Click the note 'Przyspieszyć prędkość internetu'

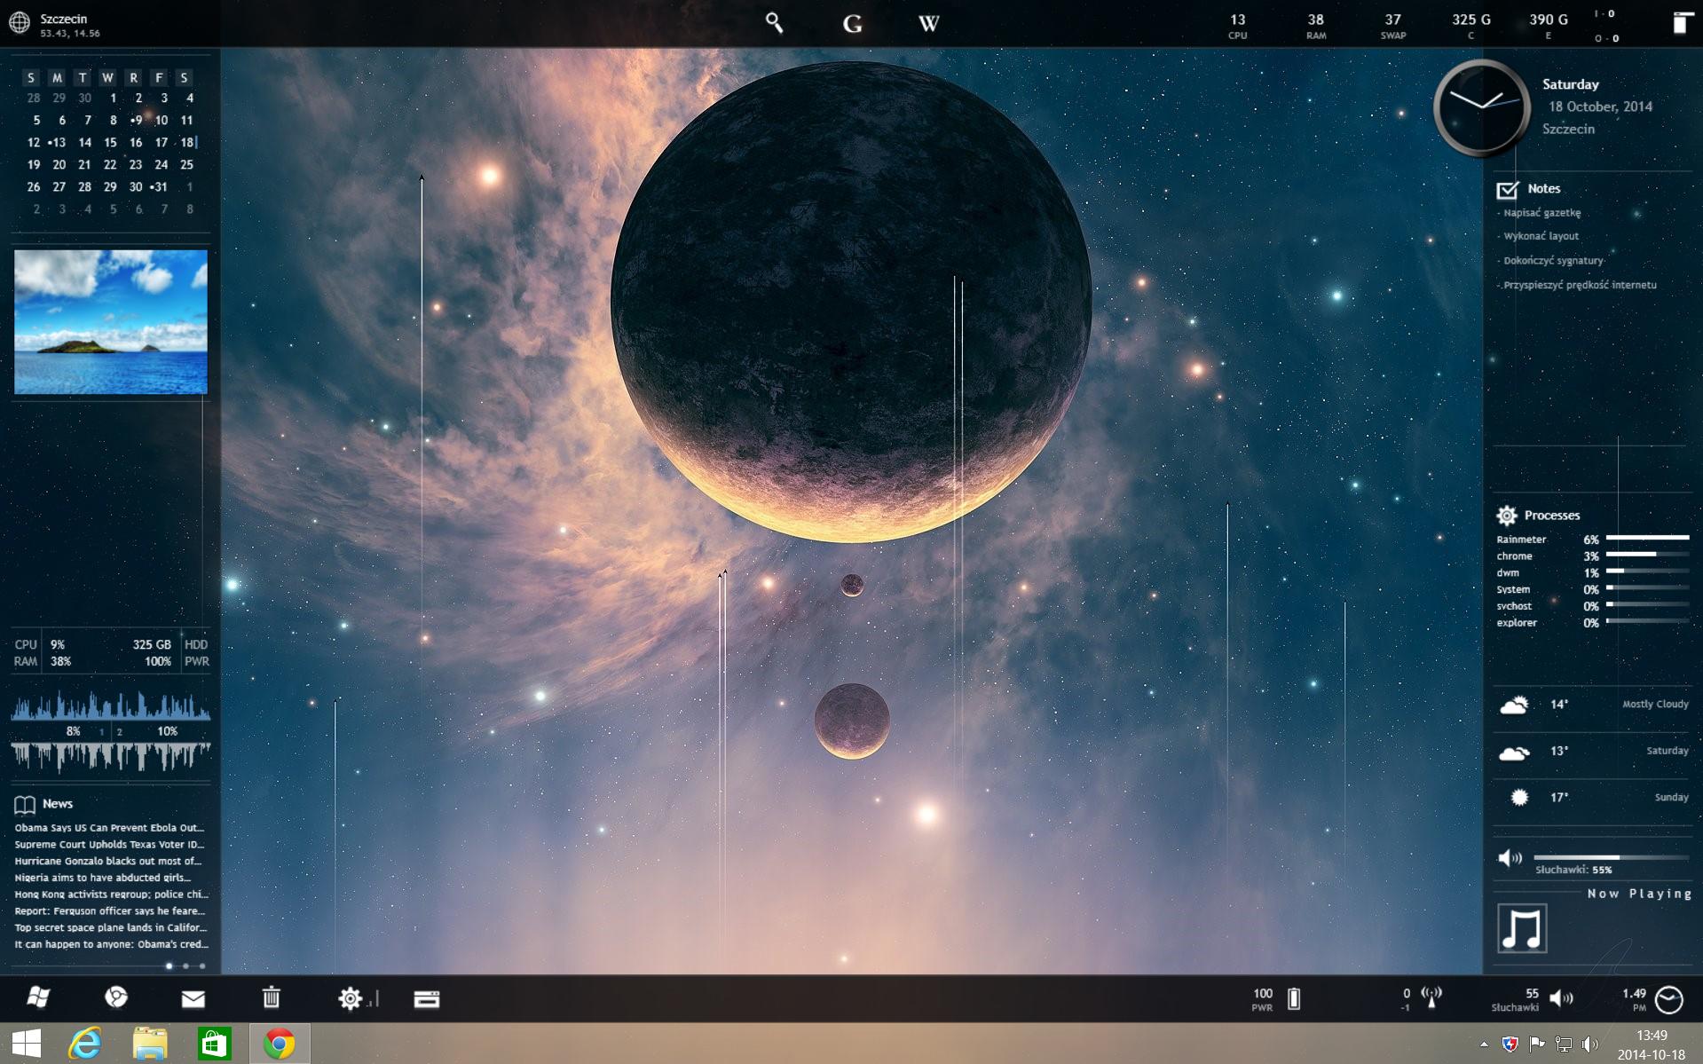[x=1580, y=285]
